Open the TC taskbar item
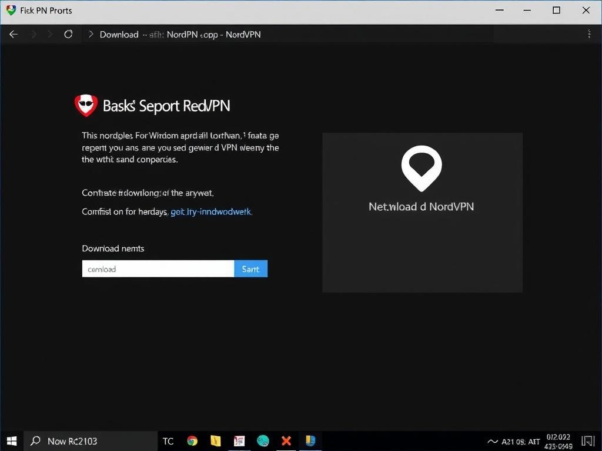This screenshot has height=451, width=602. pos(168,441)
